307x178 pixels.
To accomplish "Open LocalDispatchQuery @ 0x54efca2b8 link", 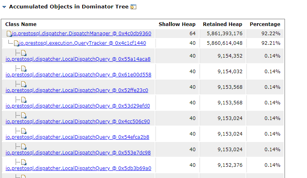I will (77, 137).
